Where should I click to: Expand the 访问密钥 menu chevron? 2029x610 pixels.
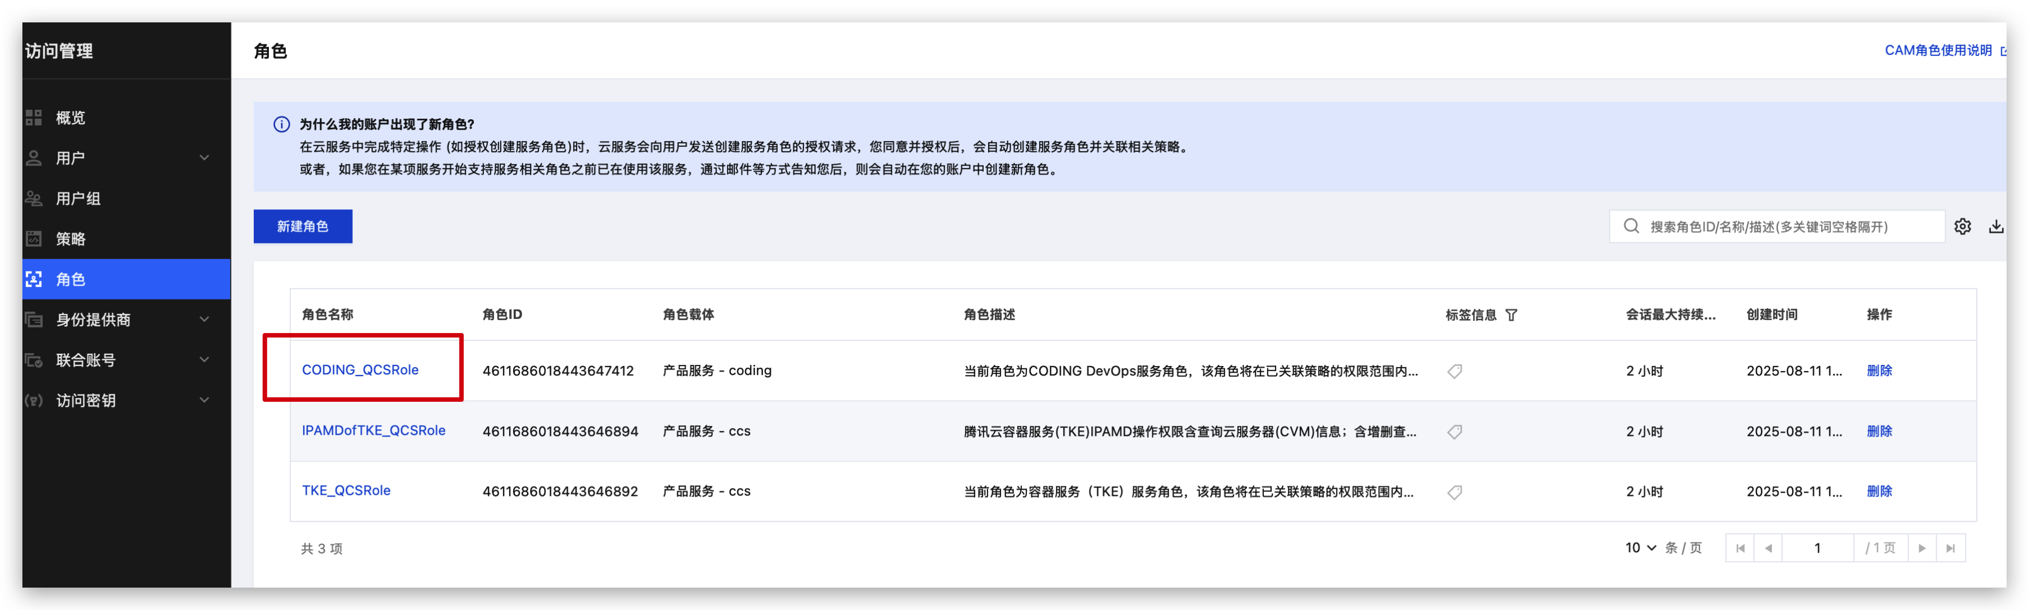point(204,400)
